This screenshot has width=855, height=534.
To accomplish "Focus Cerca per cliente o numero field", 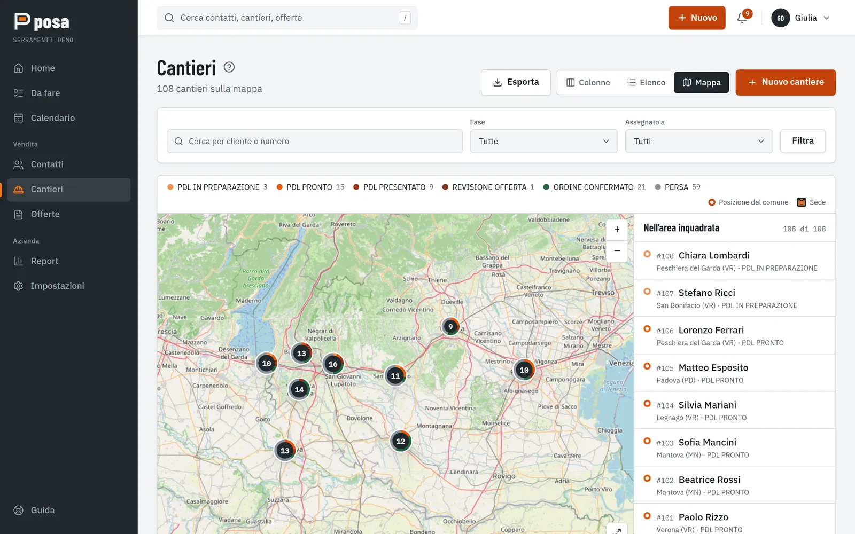I will [x=315, y=141].
